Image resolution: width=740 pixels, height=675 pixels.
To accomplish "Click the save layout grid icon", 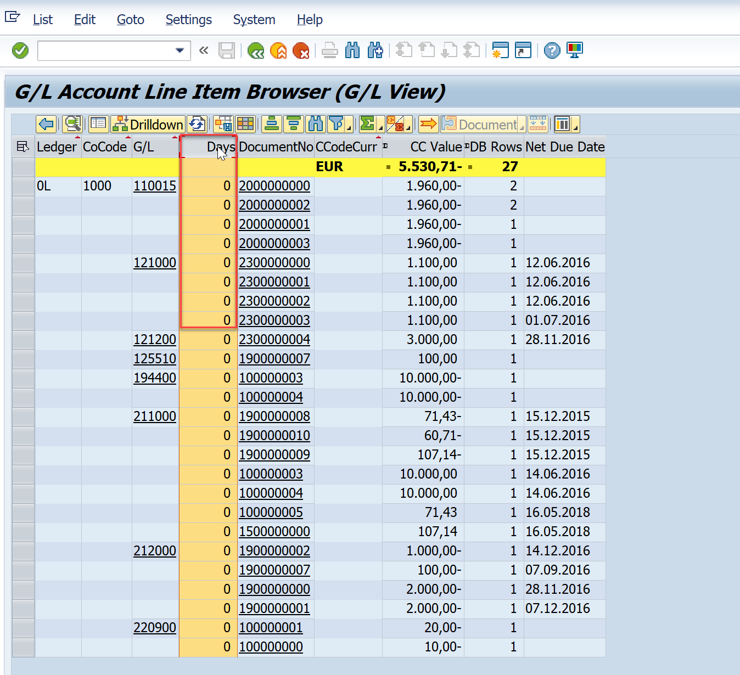I will 222,125.
